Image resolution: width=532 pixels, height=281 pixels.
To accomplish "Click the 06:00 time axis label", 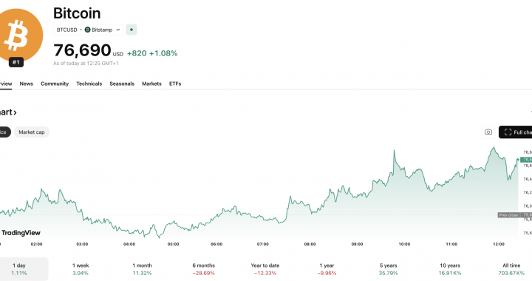I will point(216,244).
